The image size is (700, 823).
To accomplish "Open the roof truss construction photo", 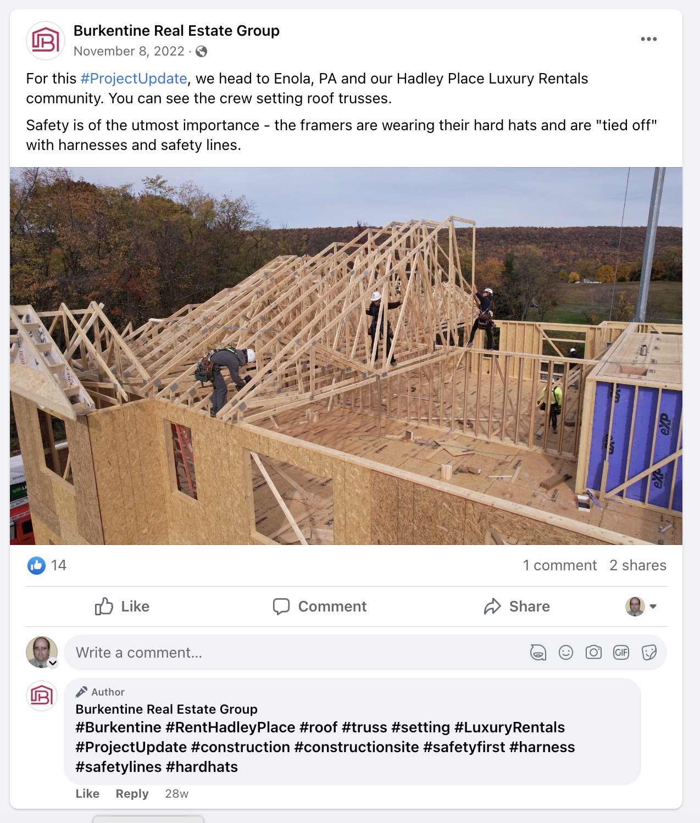I will pos(346,356).
